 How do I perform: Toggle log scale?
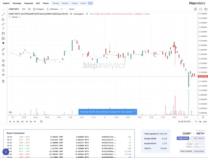(x=200, y=122)
